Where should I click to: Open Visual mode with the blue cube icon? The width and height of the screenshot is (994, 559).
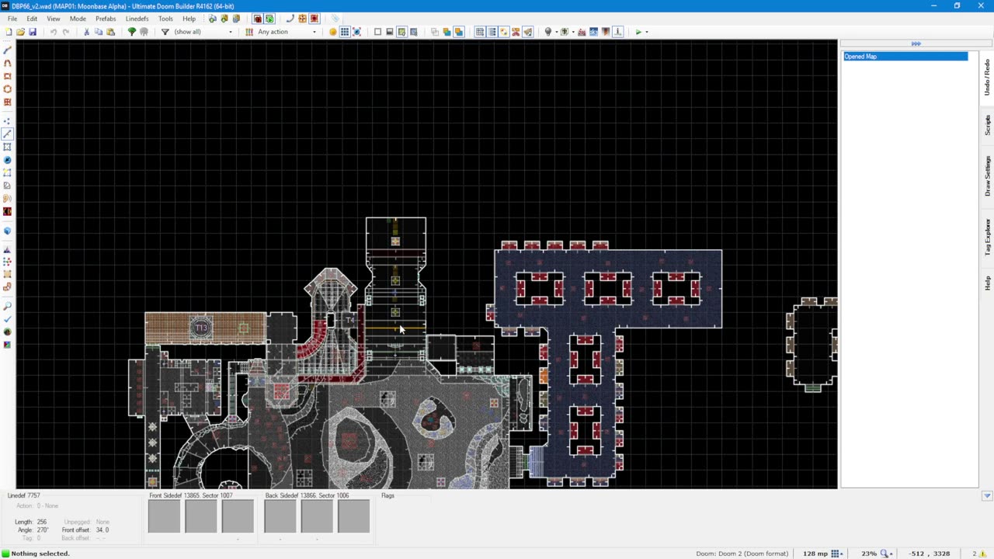(8, 231)
